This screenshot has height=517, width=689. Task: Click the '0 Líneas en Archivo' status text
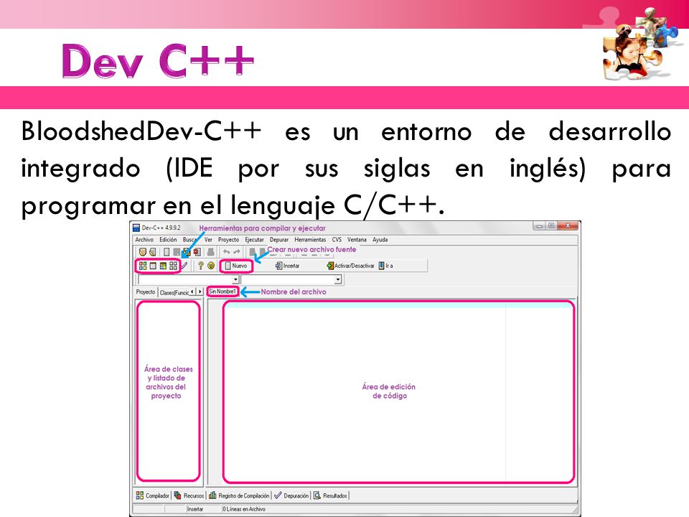(244, 509)
